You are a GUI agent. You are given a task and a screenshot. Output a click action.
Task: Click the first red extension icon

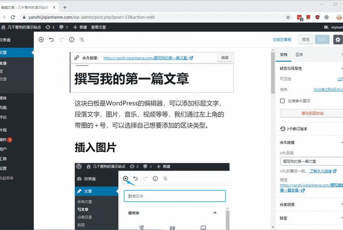pos(300,17)
